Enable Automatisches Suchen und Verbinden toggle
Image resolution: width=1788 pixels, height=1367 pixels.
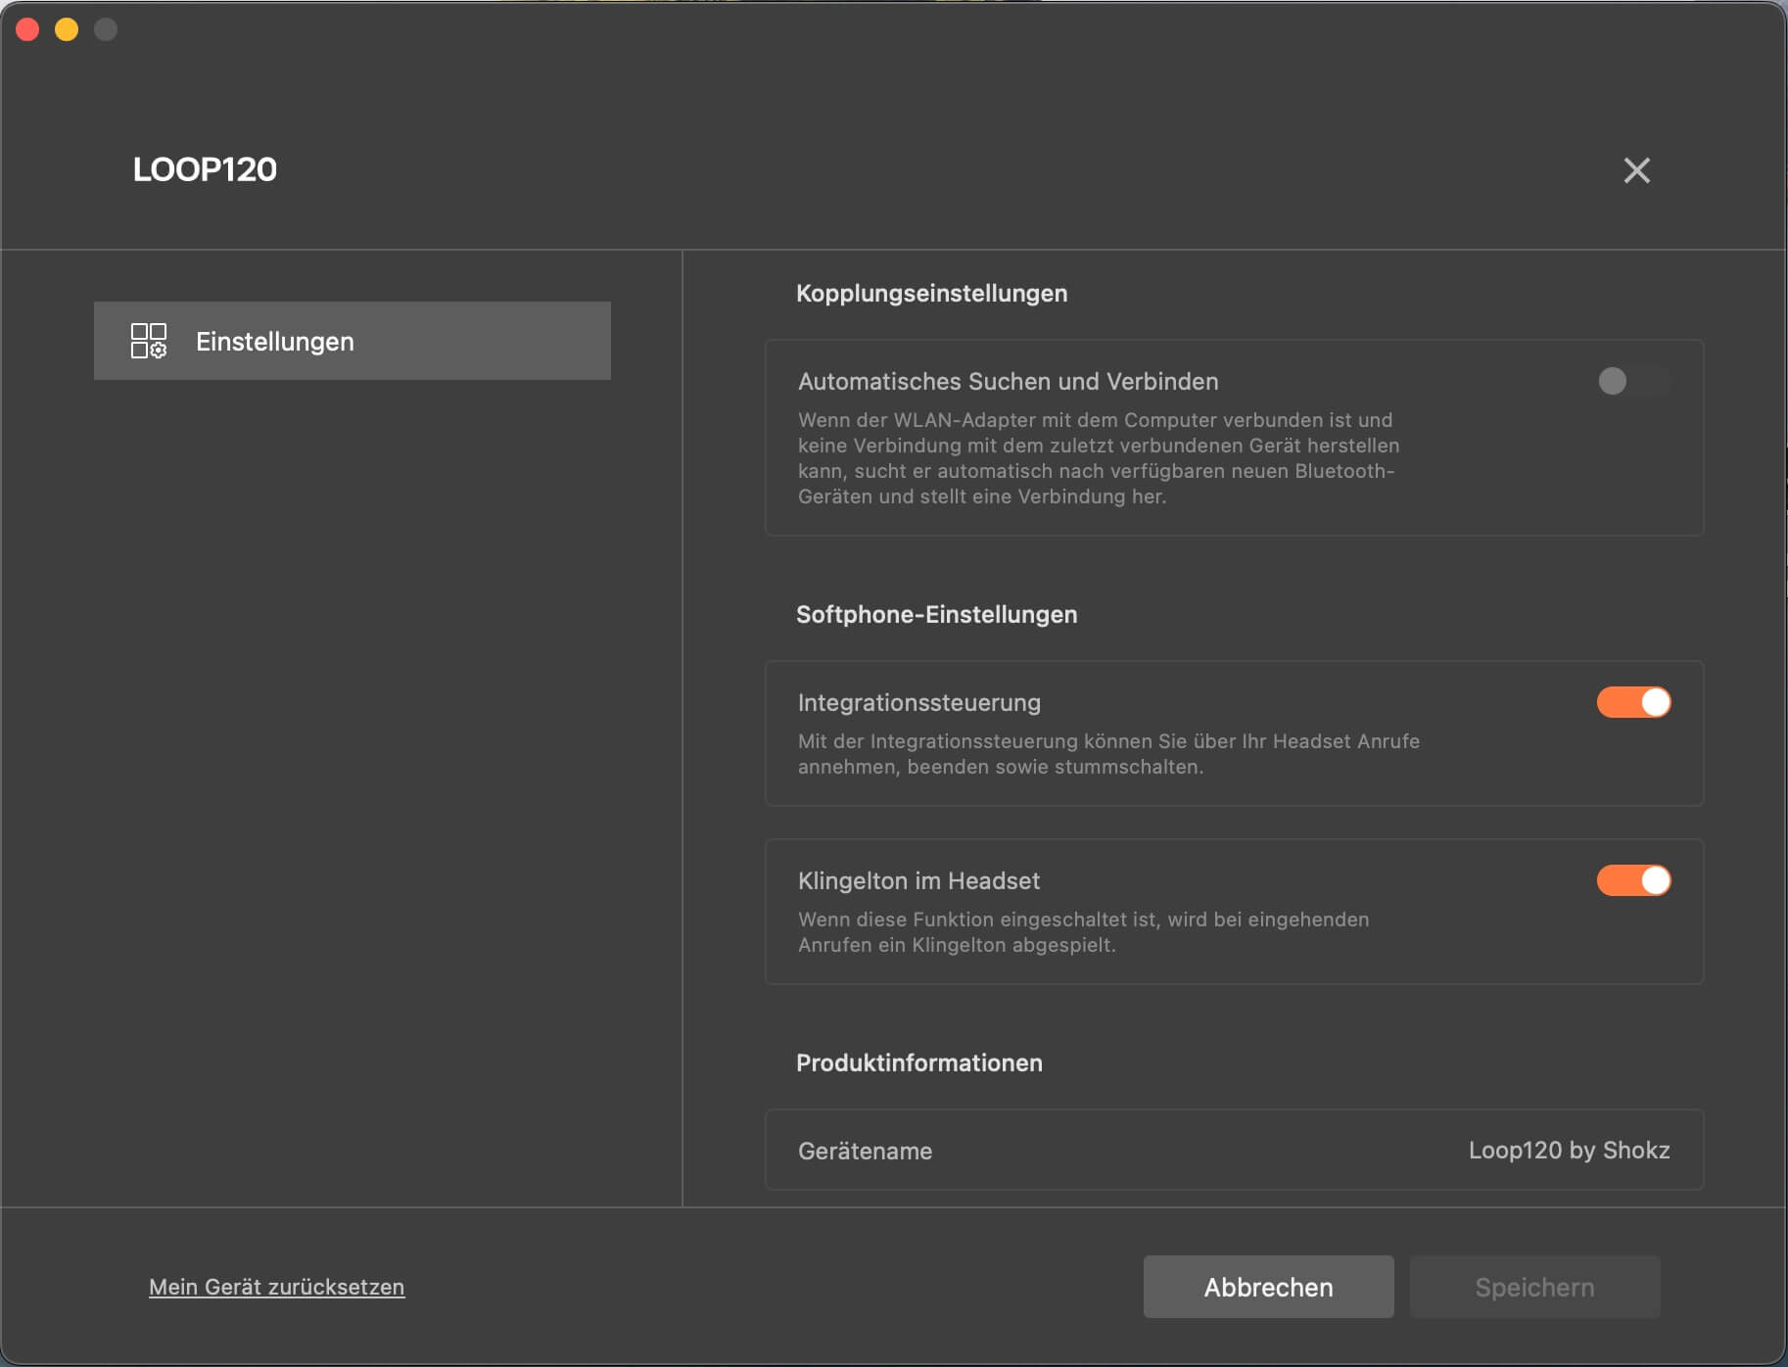click(1633, 381)
